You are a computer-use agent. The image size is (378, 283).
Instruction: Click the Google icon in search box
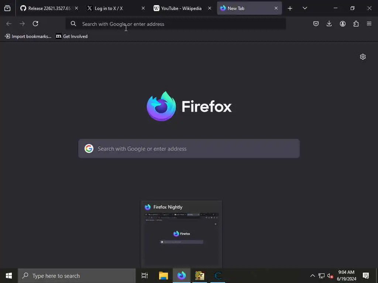(89, 149)
